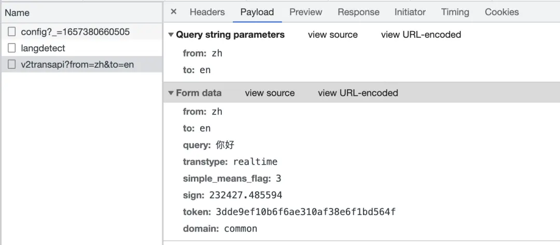Open the Preview tab
This screenshot has height=245, width=560.
(x=305, y=12)
